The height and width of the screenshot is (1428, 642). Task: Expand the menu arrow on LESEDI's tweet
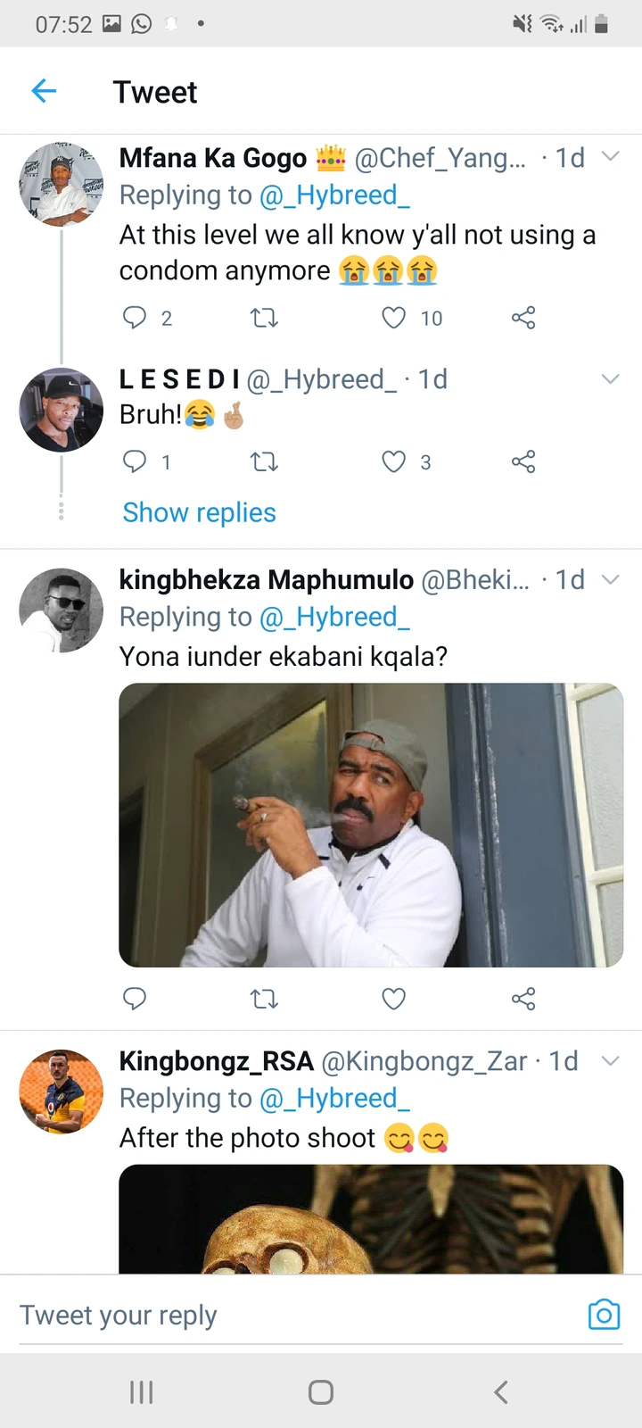[611, 379]
